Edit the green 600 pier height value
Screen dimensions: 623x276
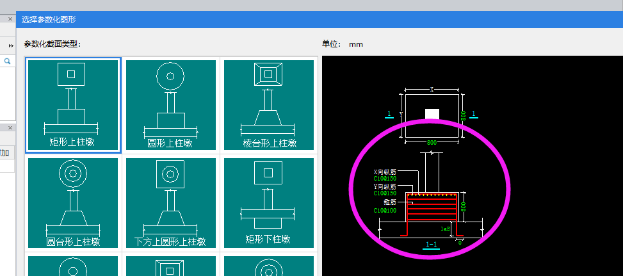coord(464,206)
